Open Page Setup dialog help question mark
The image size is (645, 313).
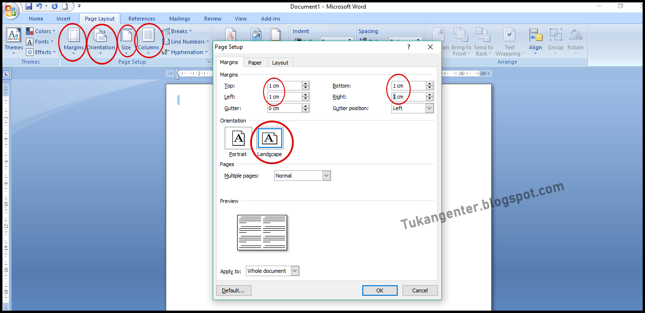click(x=409, y=47)
